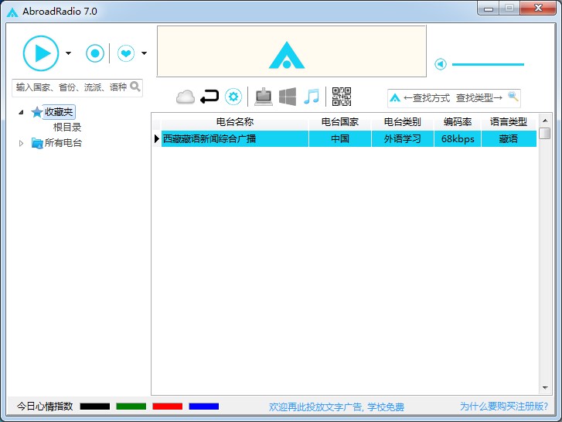Screen dimensions: 562x422
Task: Collapse the 收藏夹 tree node arrow
Action: [21, 112]
